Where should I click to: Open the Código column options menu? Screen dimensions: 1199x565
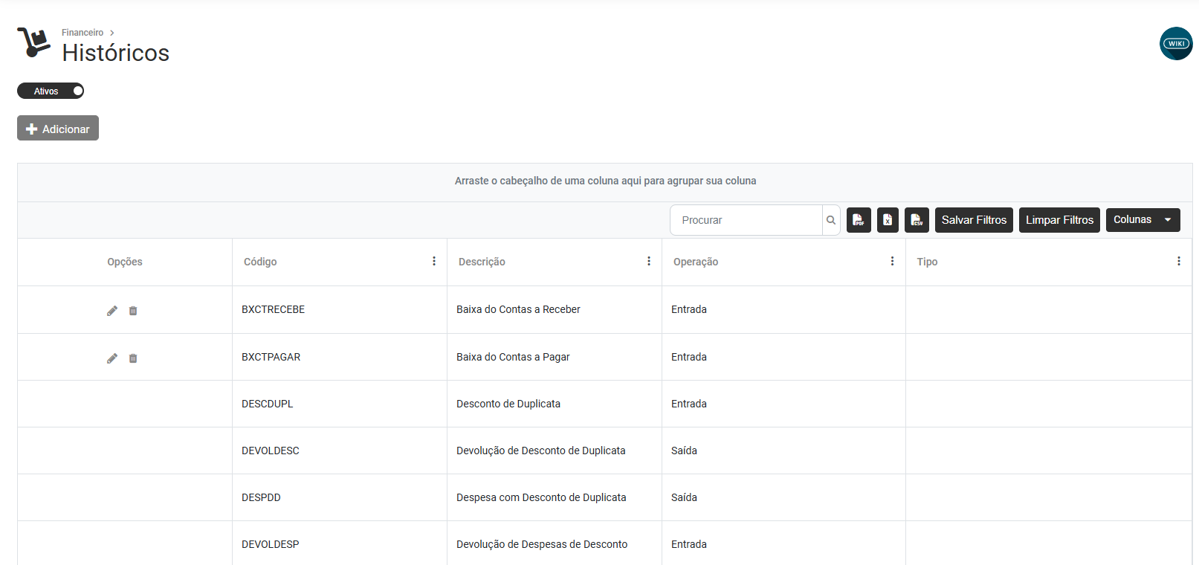(x=434, y=262)
